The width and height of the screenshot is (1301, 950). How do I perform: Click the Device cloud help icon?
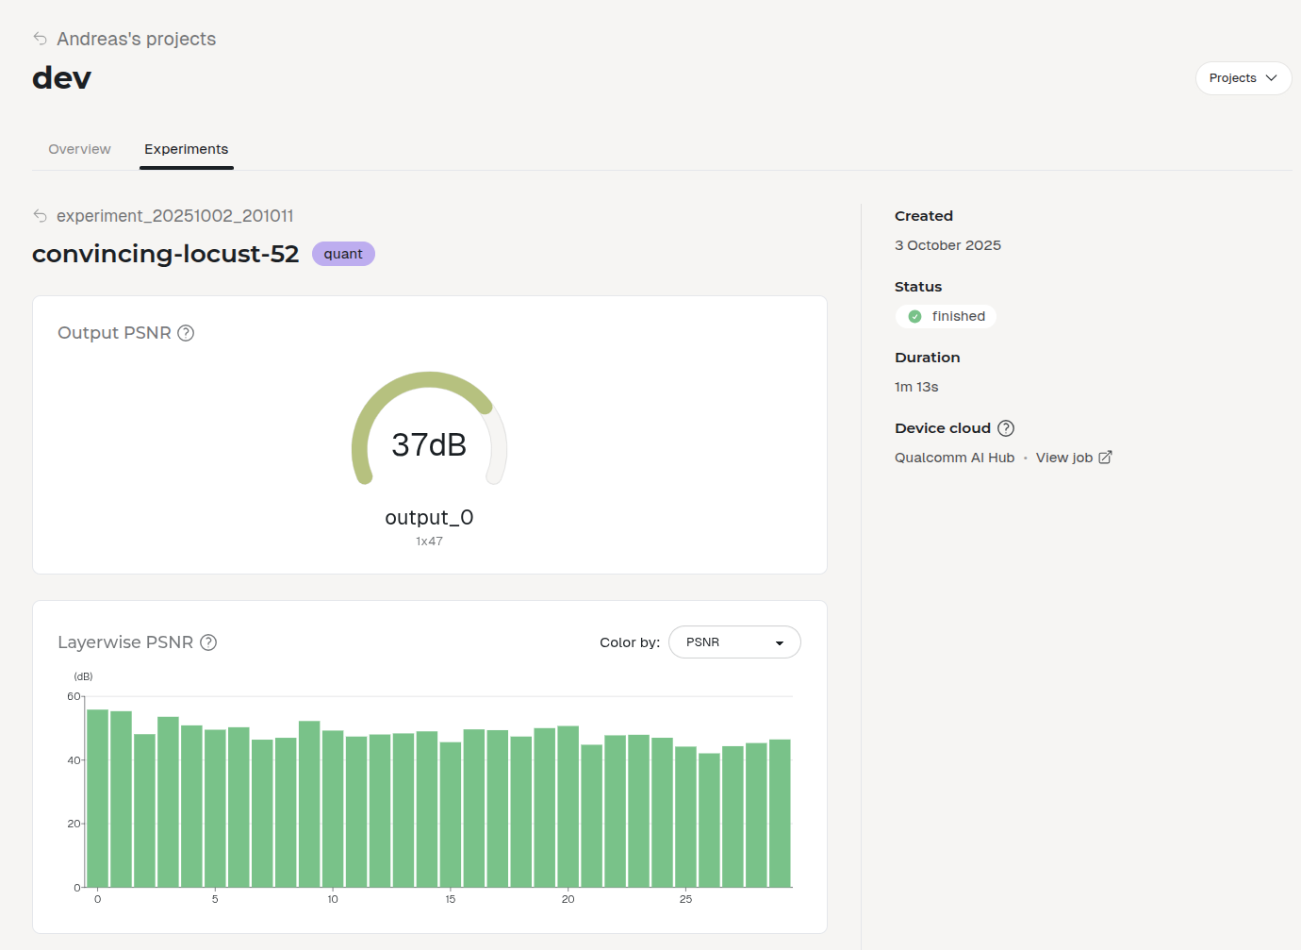pos(1006,427)
